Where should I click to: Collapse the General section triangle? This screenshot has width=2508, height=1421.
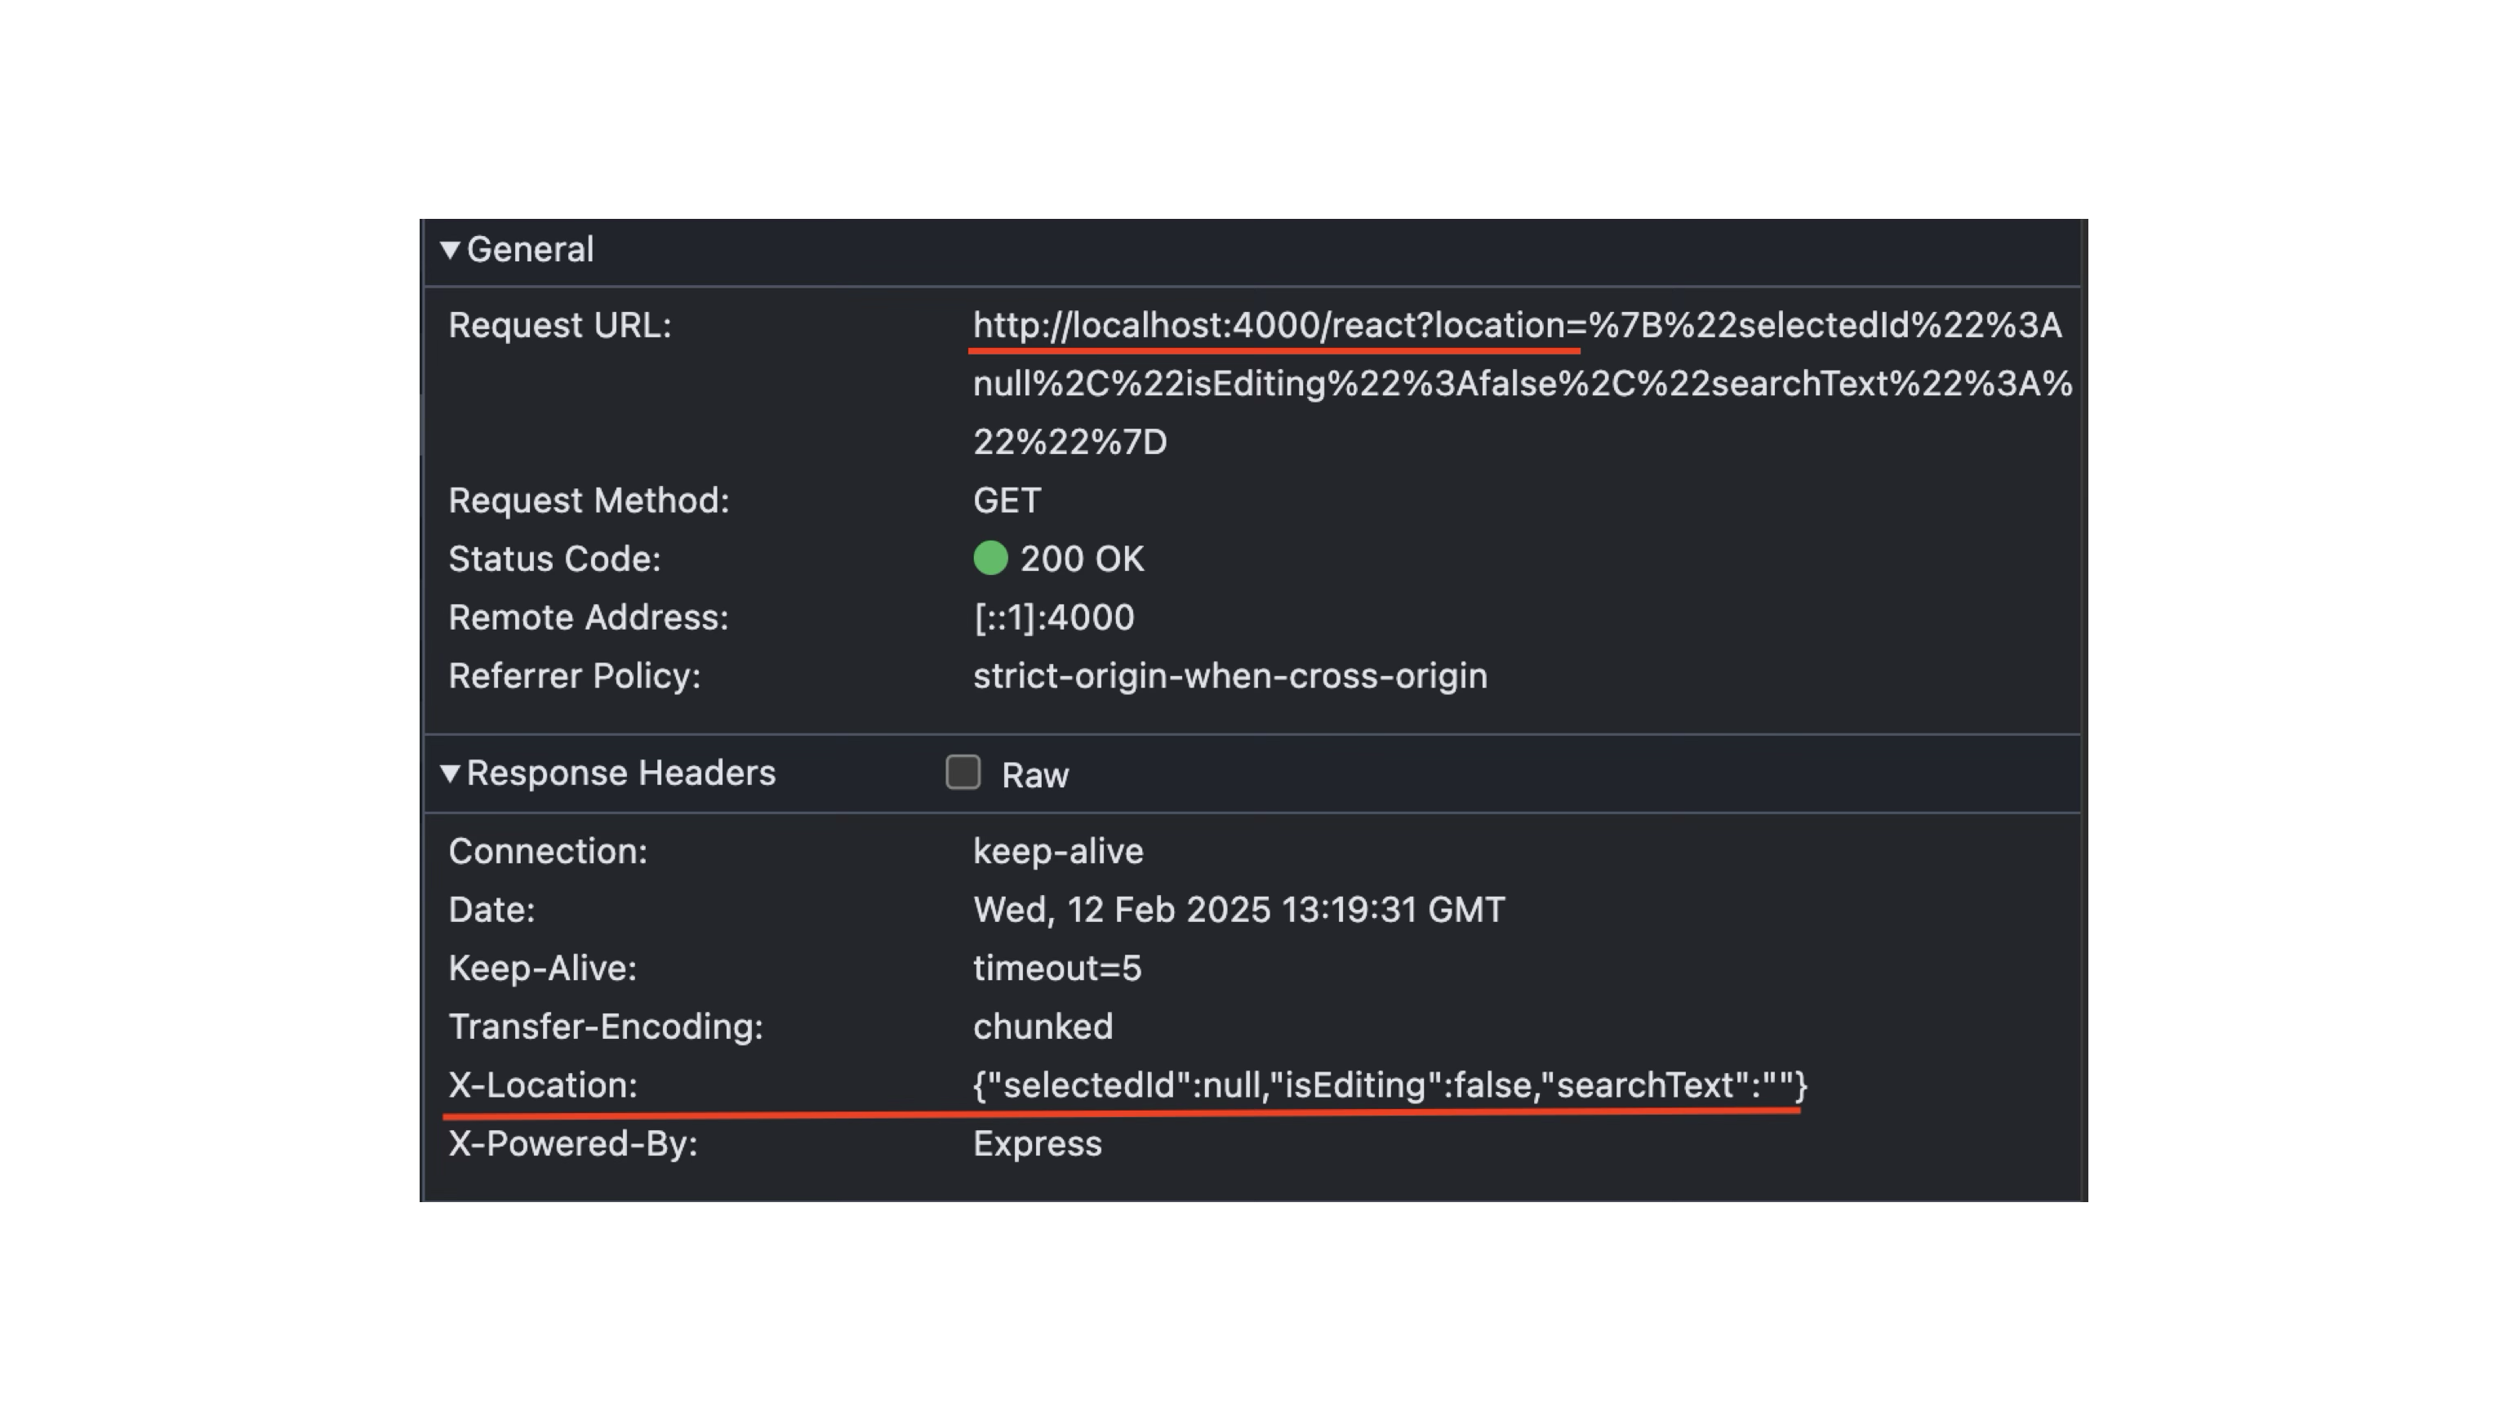[450, 250]
